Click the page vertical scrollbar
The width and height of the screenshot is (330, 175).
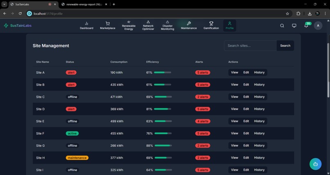click(328, 70)
